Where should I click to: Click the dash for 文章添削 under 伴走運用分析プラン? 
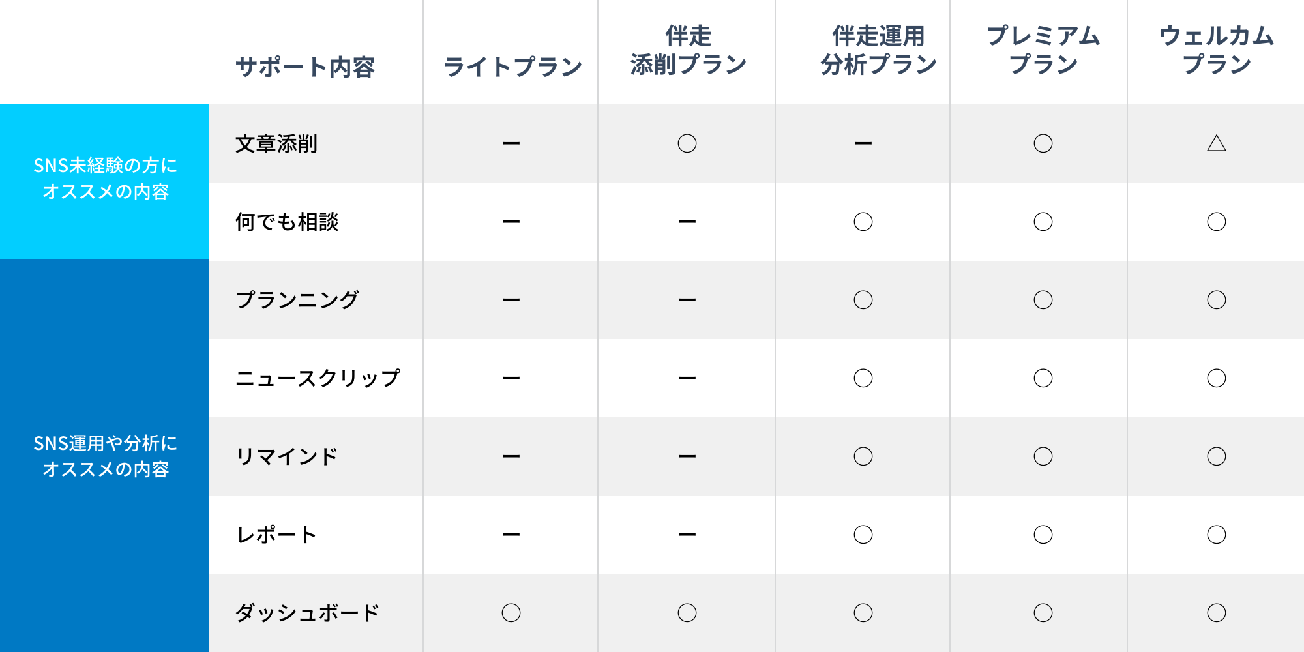tap(863, 143)
